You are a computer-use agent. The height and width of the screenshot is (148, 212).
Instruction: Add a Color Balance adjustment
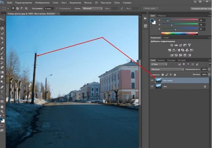click(x=174, y=50)
